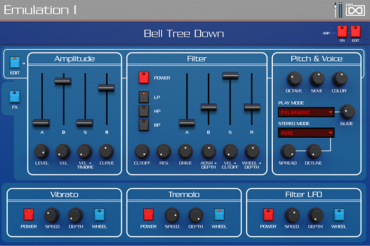Open the Play Mode Polyphonic dropdown
Viewport: 370px width, 246px height.
[x=306, y=112]
